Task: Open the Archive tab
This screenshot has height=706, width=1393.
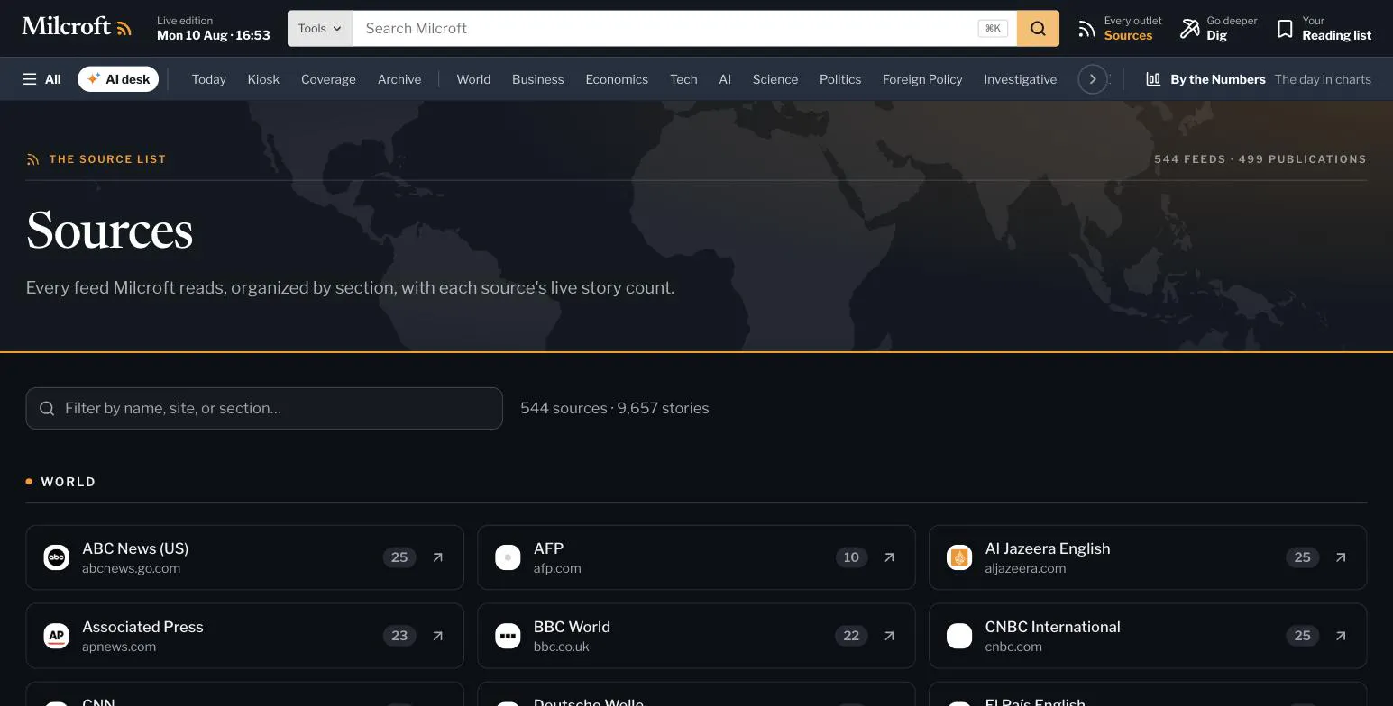Action: (399, 79)
